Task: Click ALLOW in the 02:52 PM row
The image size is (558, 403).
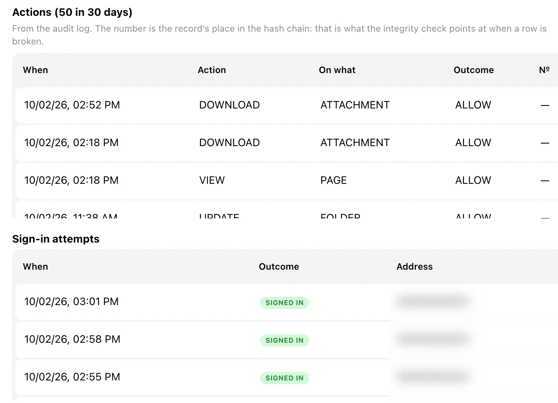Action: pyautogui.click(x=473, y=105)
